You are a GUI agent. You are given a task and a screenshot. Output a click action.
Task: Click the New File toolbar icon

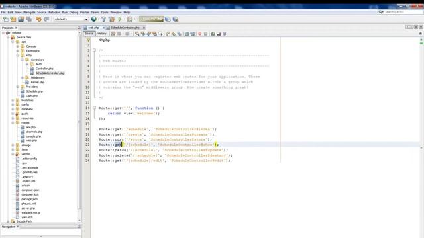[x=6, y=19]
